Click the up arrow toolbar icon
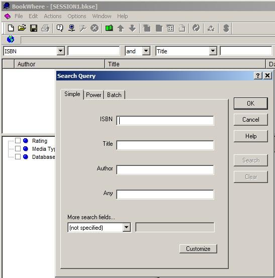Screen dimensions: 275x278 point(121,28)
